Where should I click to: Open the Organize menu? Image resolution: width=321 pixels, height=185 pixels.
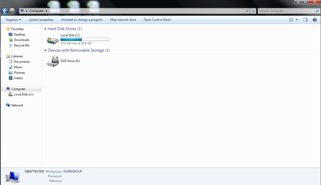(x=13, y=20)
